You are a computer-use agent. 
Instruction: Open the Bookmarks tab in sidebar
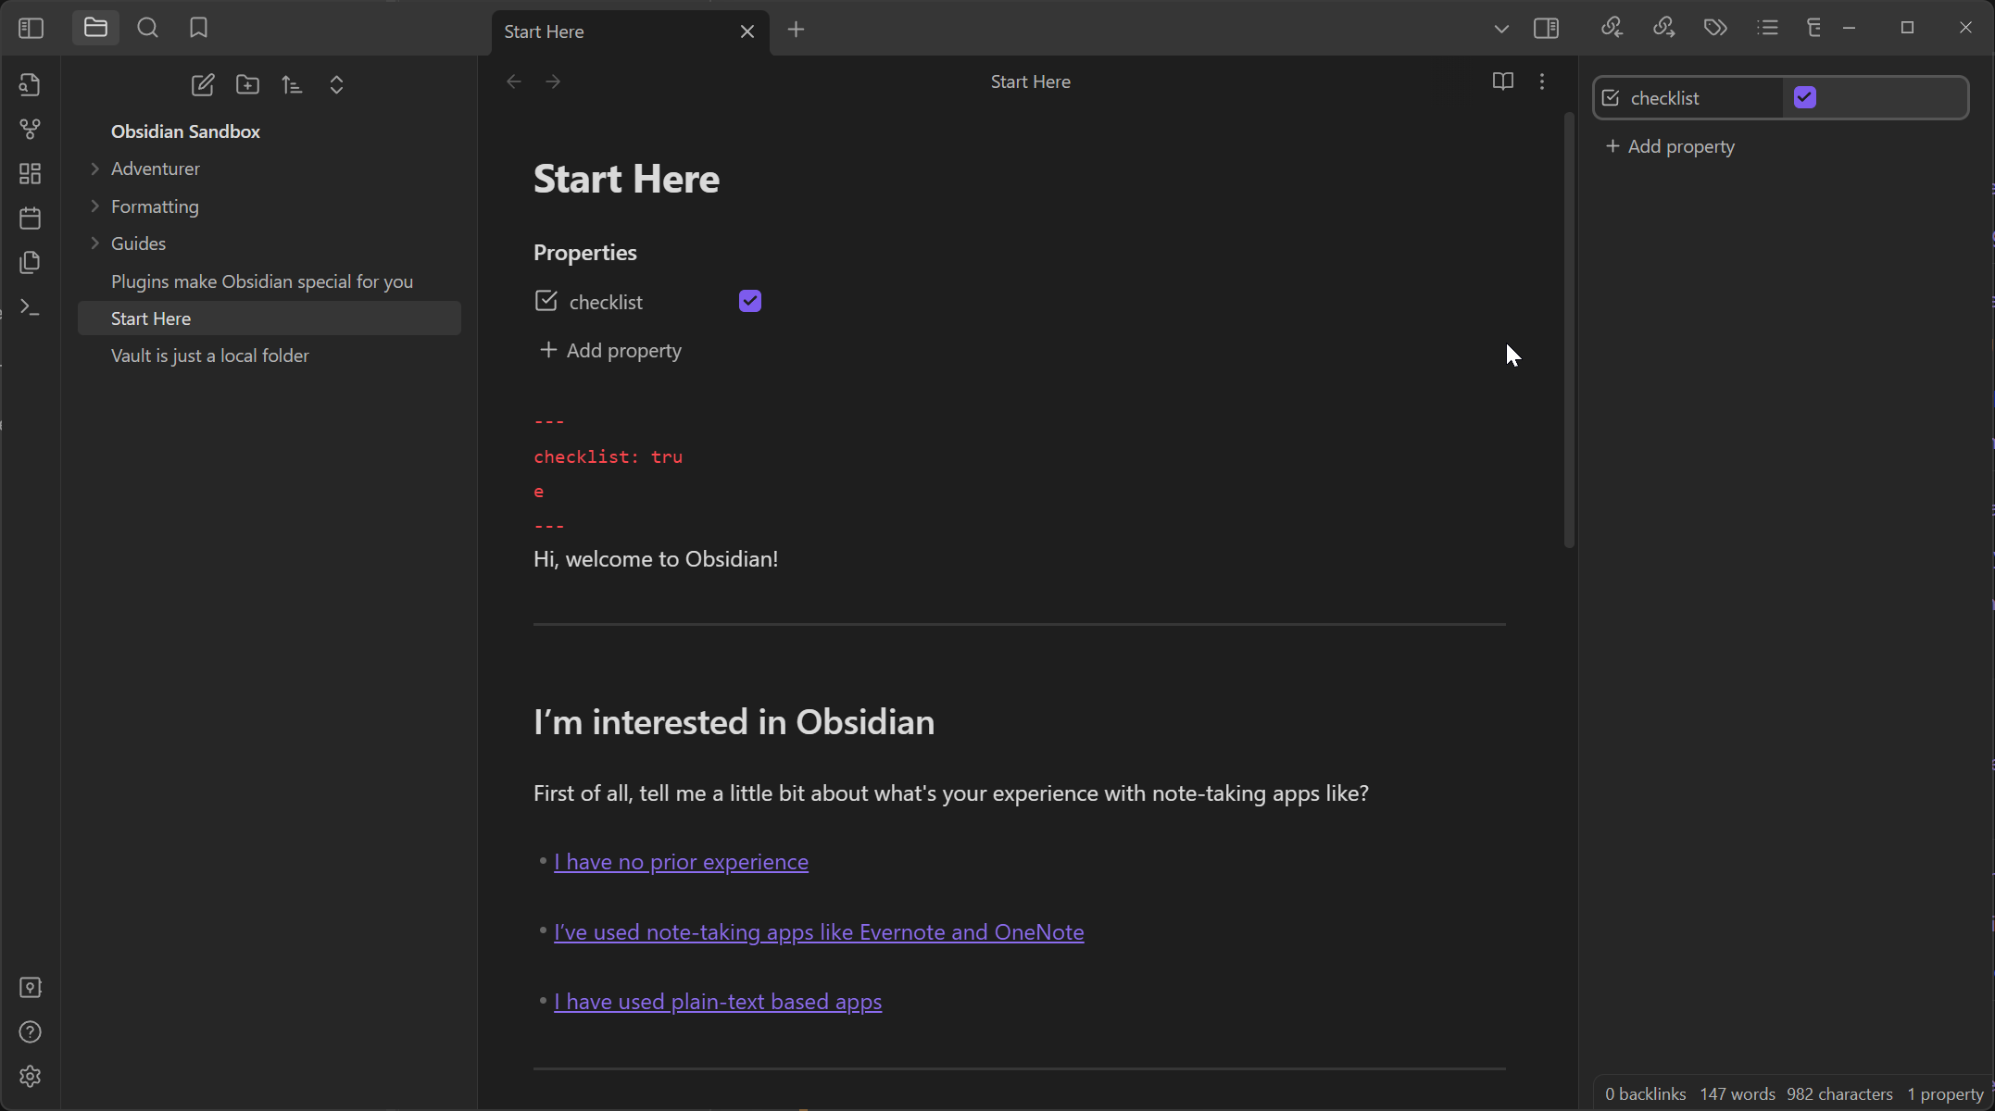(198, 28)
